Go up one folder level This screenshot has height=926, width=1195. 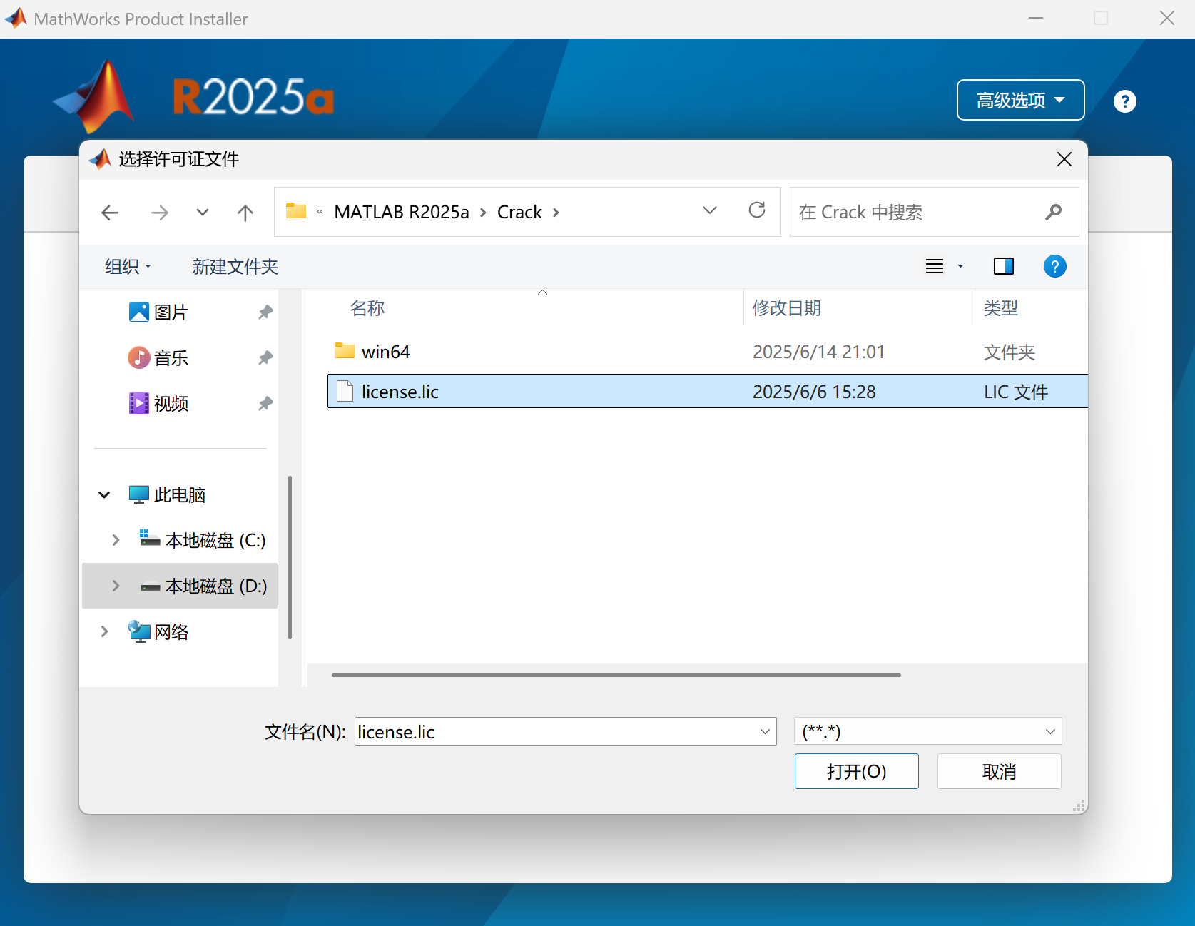[245, 212]
